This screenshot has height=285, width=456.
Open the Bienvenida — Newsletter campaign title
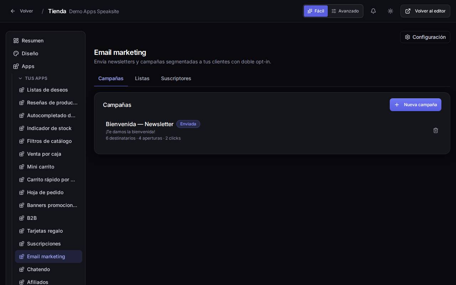(x=140, y=124)
